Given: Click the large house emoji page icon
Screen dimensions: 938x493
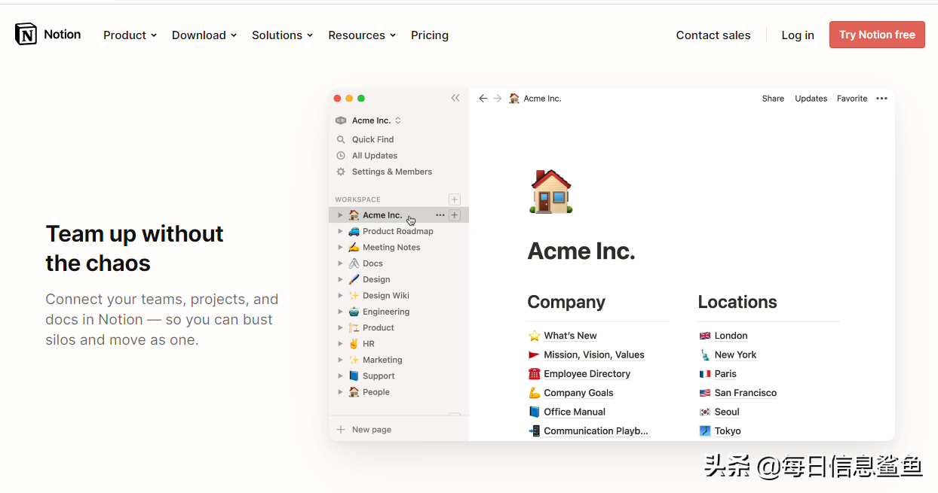Looking at the screenshot, I should tap(551, 191).
